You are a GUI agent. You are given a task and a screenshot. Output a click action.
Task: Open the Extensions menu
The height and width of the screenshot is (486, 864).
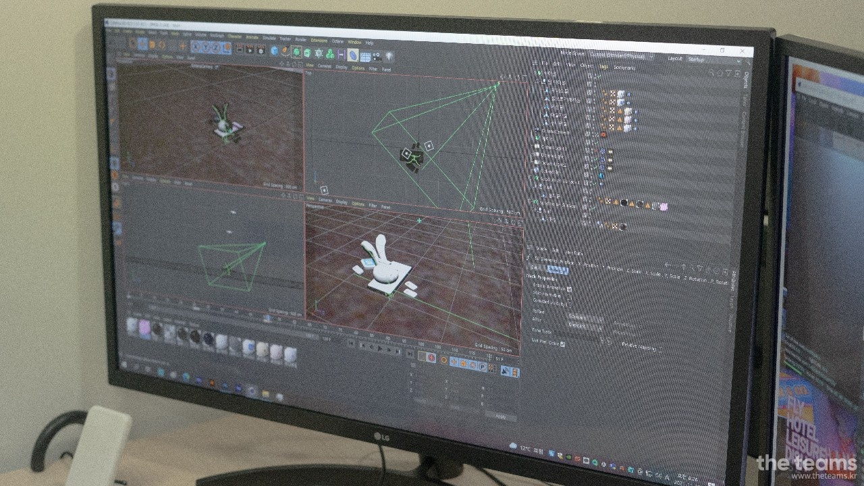319,40
